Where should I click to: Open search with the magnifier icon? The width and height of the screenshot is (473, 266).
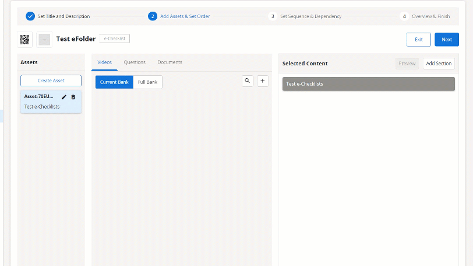coord(248,81)
